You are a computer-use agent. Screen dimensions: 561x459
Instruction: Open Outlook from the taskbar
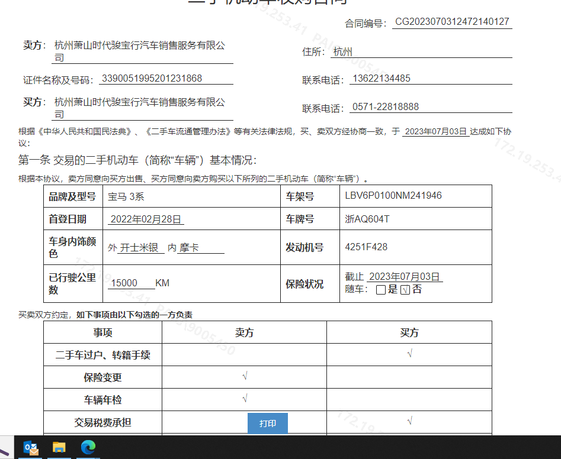click(x=30, y=448)
